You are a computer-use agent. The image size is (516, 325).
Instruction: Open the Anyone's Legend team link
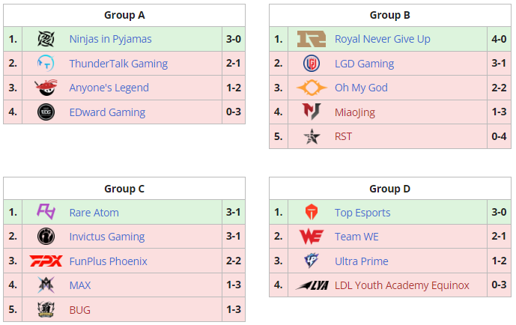click(109, 88)
